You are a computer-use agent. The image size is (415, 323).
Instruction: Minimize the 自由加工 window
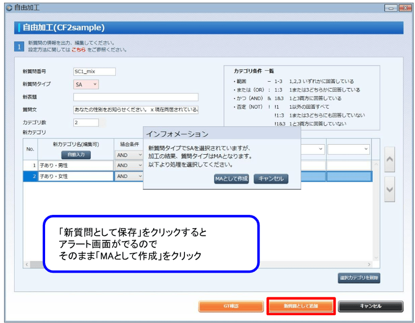click(x=391, y=8)
